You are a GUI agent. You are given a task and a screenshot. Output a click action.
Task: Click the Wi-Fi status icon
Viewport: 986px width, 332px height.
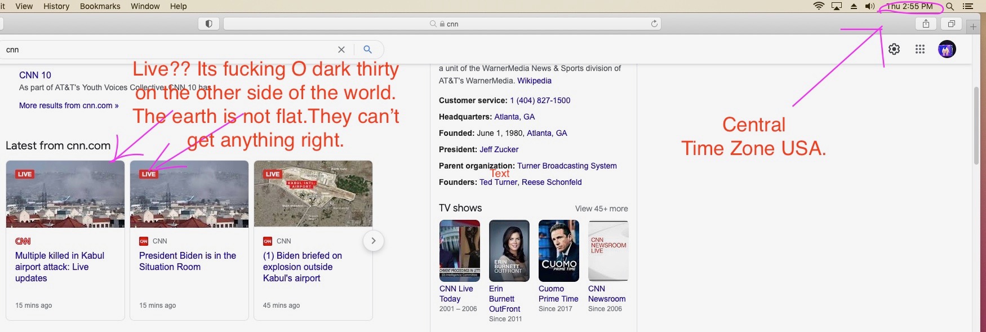[819, 6]
